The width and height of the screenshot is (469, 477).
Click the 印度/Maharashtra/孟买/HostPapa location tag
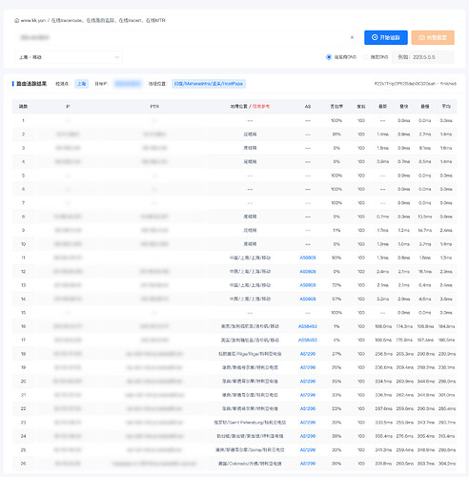pos(209,84)
